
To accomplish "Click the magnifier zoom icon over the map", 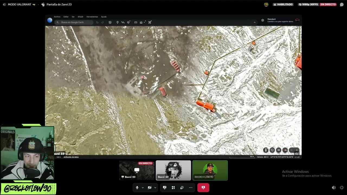I will pyautogui.click(x=297, y=154).
